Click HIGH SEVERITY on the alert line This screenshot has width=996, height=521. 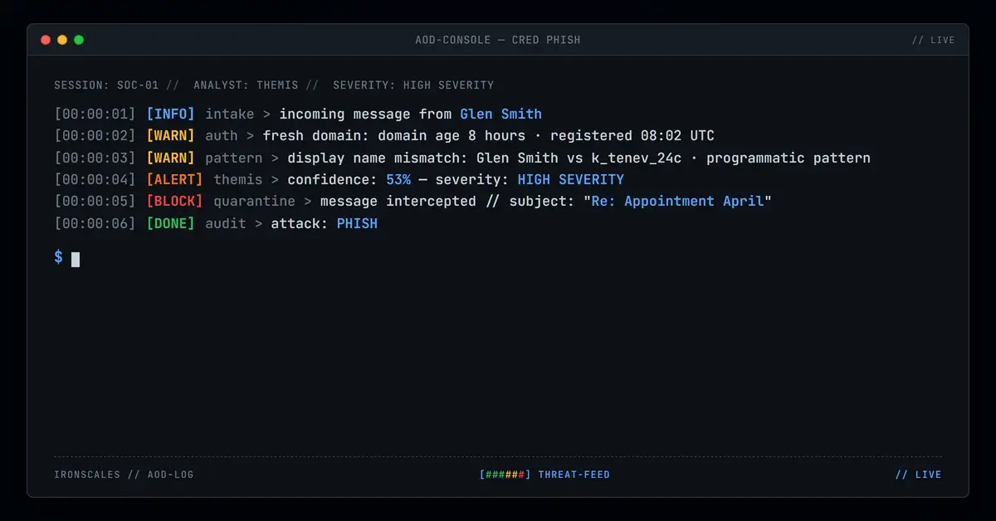(x=571, y=179)
